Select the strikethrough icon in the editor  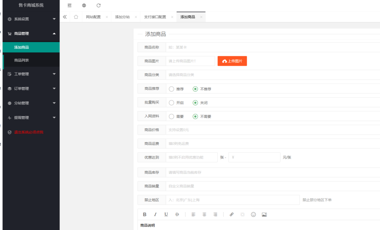[x=177, y=214]
